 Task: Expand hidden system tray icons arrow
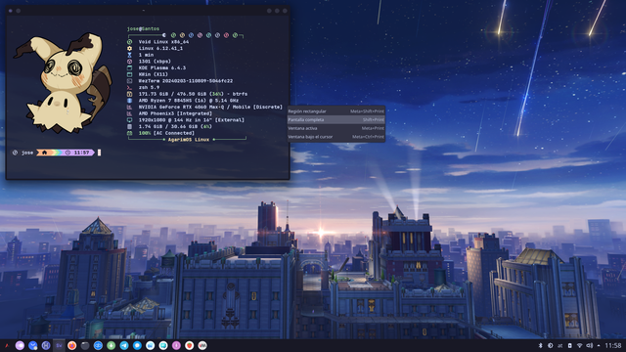pos(599,345)
